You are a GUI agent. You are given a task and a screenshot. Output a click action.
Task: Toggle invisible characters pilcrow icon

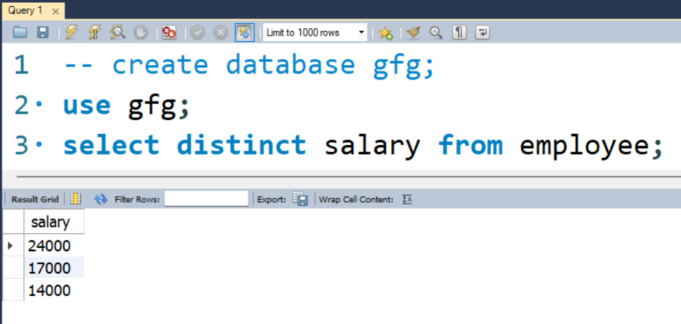click(x=459, y=32)
